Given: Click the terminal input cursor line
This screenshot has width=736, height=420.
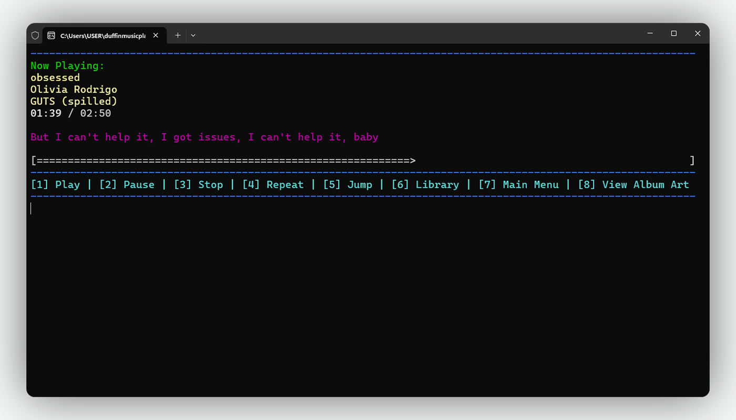Looking at the screenshot, I should click(31, 208).
